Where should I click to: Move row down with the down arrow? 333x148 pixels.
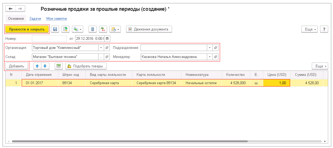coord(45,66)
